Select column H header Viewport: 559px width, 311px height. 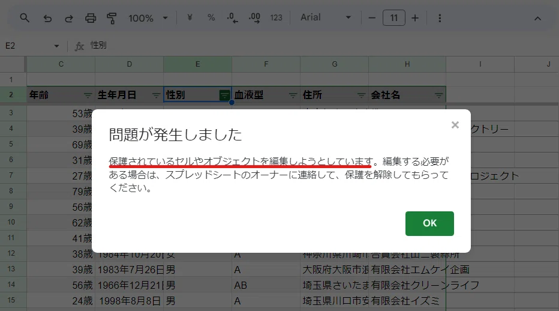[407, 64]
